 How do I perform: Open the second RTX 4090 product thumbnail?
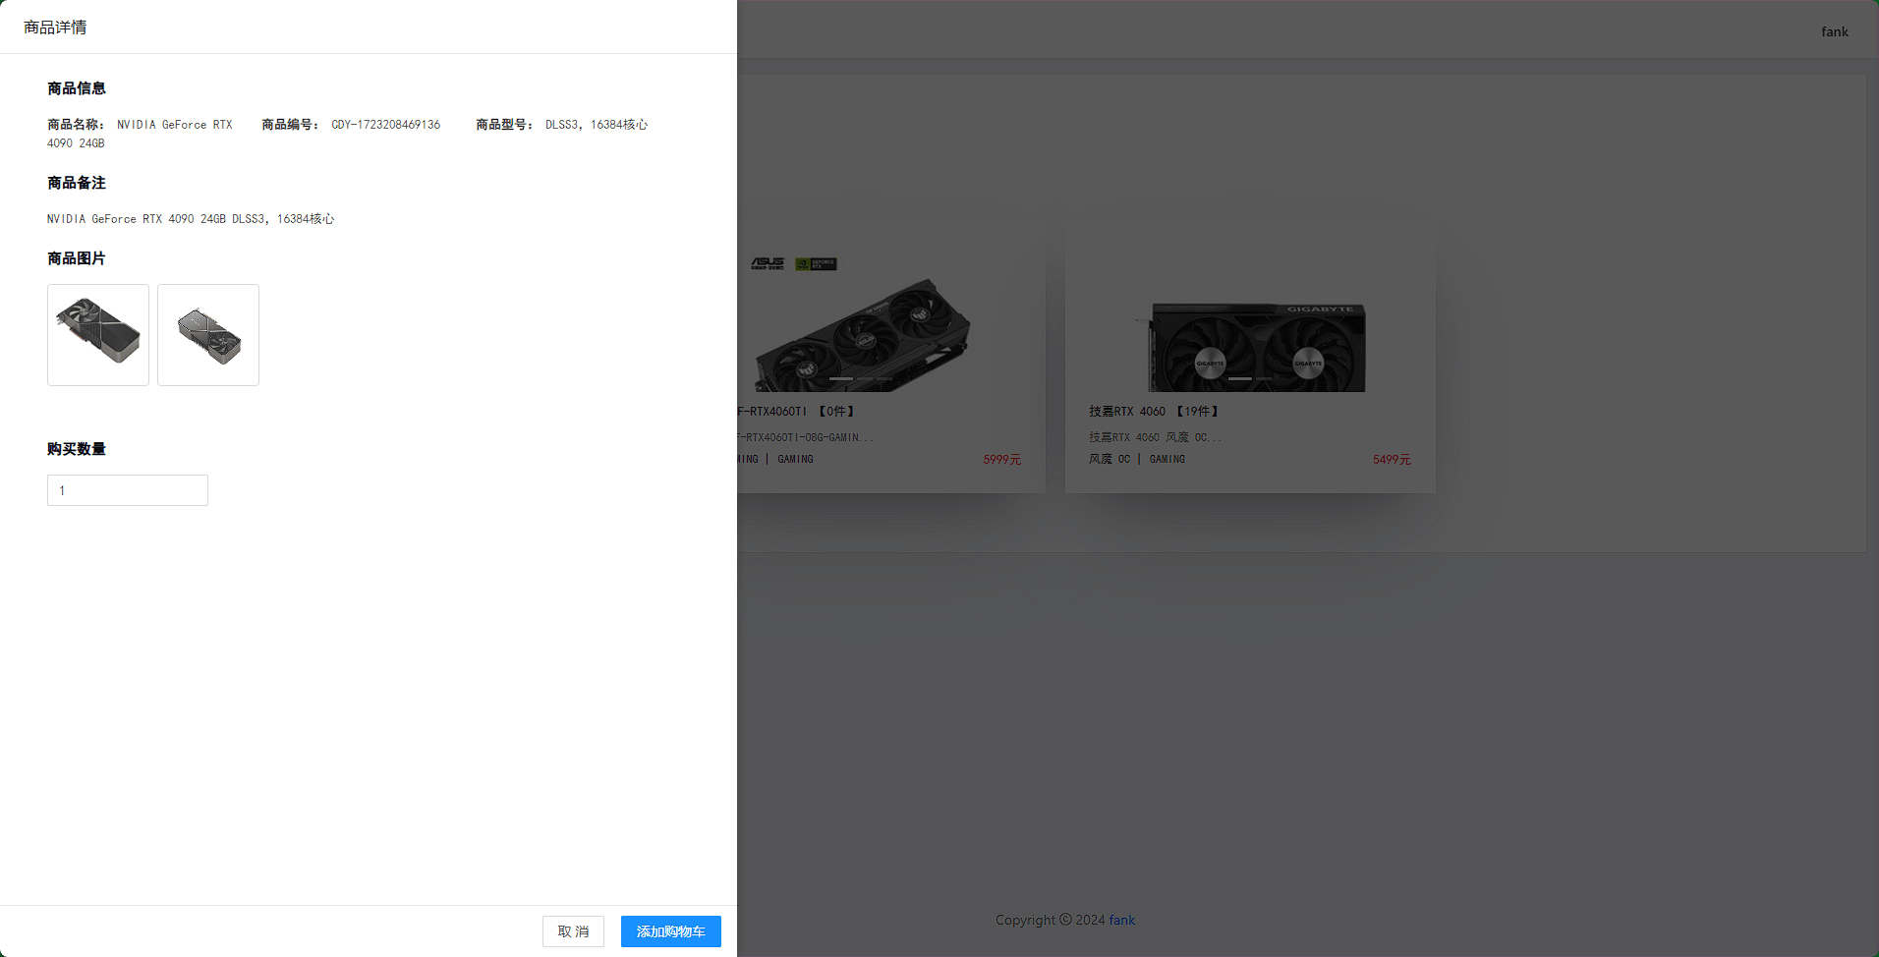[208, 335]
